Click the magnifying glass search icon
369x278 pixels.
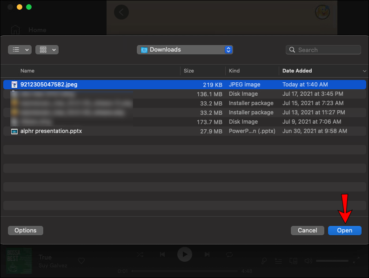pos(292,50)
